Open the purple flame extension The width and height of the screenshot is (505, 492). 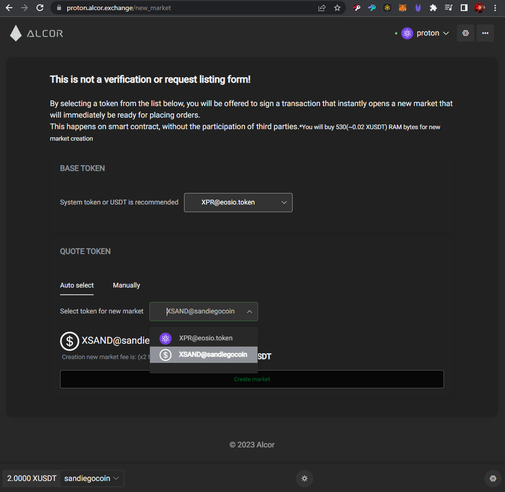tap(418, 8)
